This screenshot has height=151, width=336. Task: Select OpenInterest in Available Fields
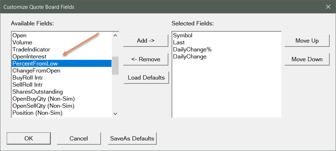pyautogui.click(x=29, y=57)
